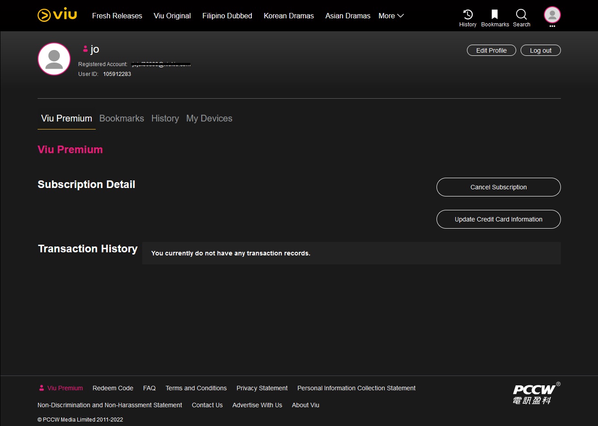Open the account avatar menu in header
Viewport: 598px width, 426px height.
coord(552,15)
